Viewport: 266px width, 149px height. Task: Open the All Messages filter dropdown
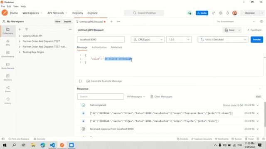tap(136, 96)
